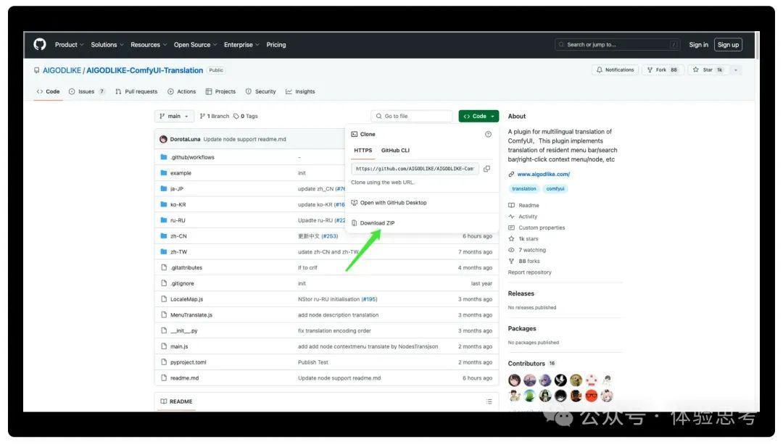The height and width of the screenshot is (447, 783).
Task: Open the Product menu
Action: coord(69,45)
